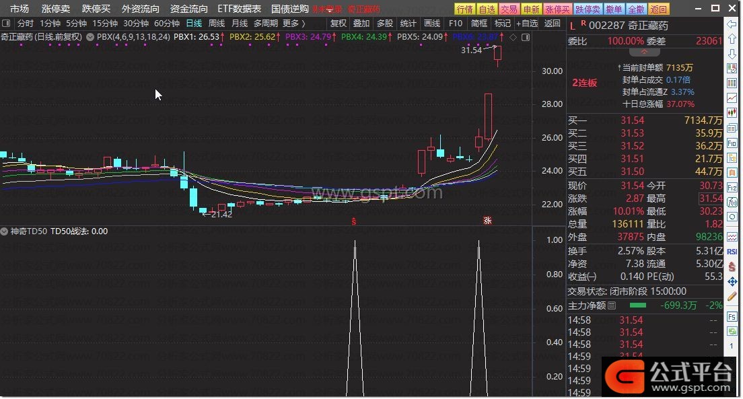This screenshot has height=399, width=743.
Task: Open the 市场 menu
Action: 20,9
